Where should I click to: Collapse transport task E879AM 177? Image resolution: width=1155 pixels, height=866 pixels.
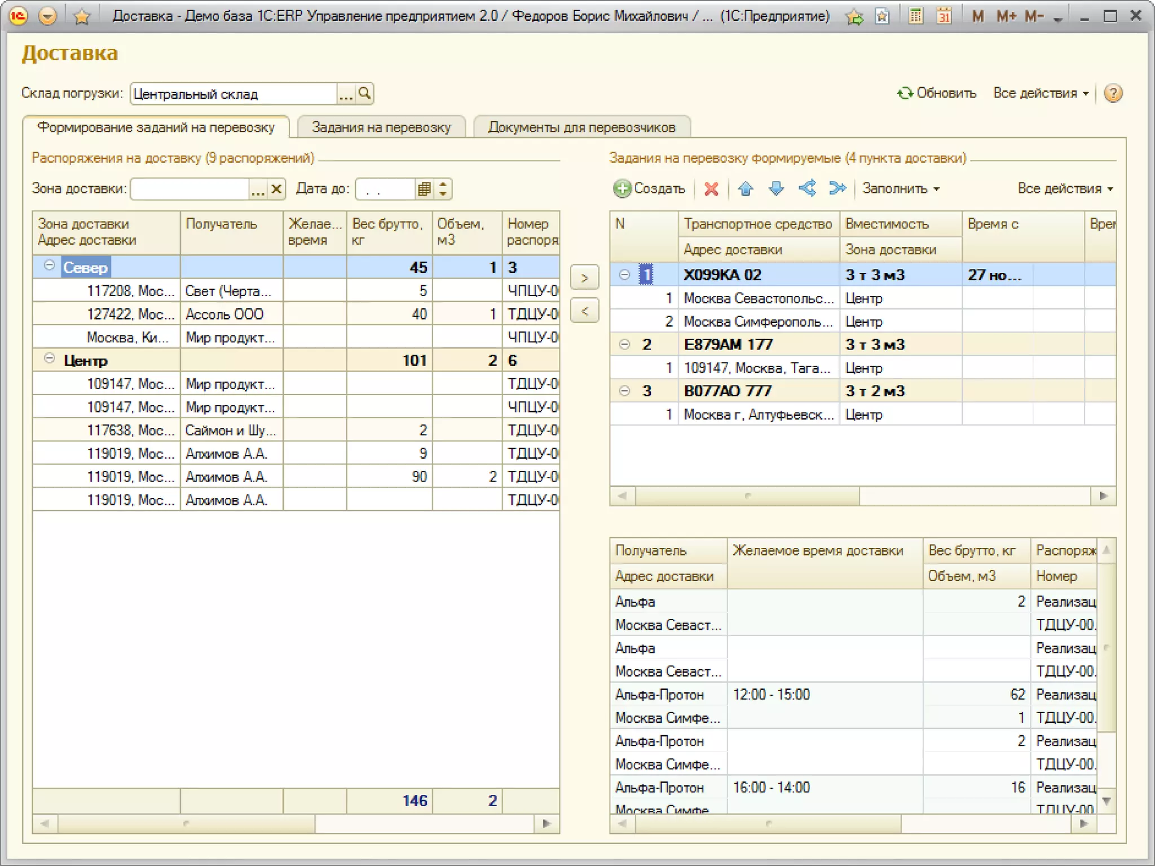pos(624,344)
